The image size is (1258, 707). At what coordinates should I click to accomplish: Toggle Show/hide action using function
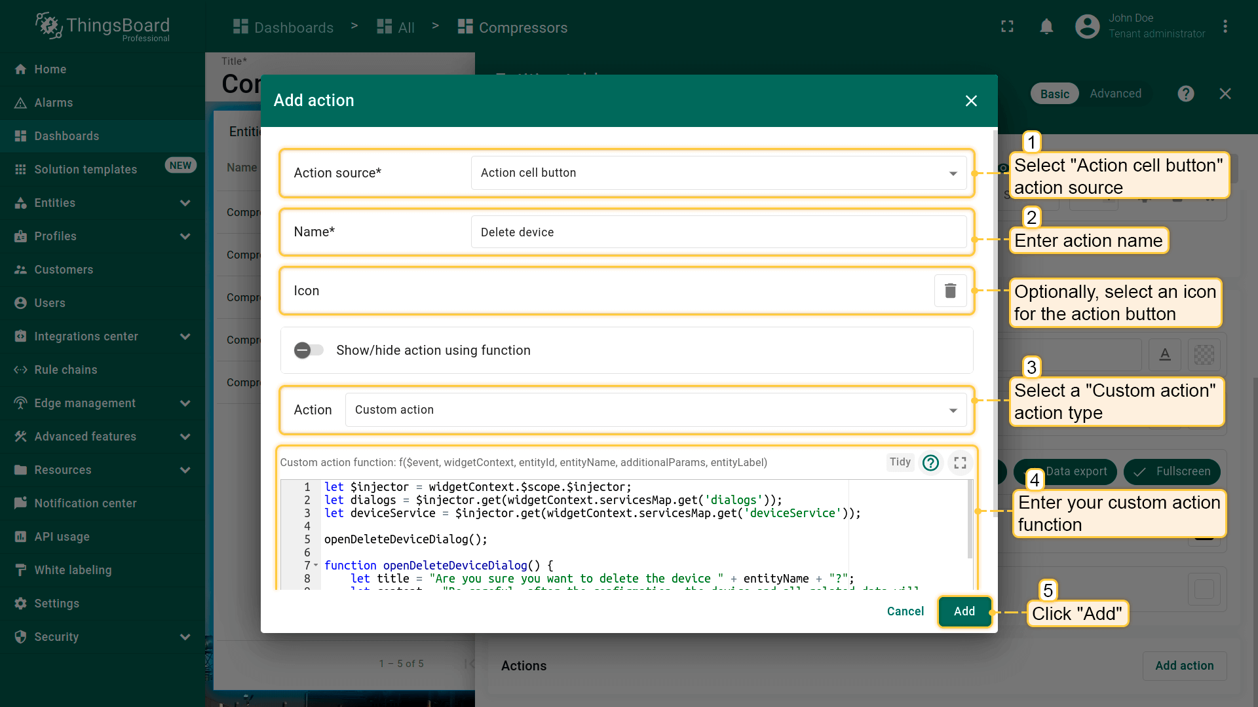click(309, 350)
